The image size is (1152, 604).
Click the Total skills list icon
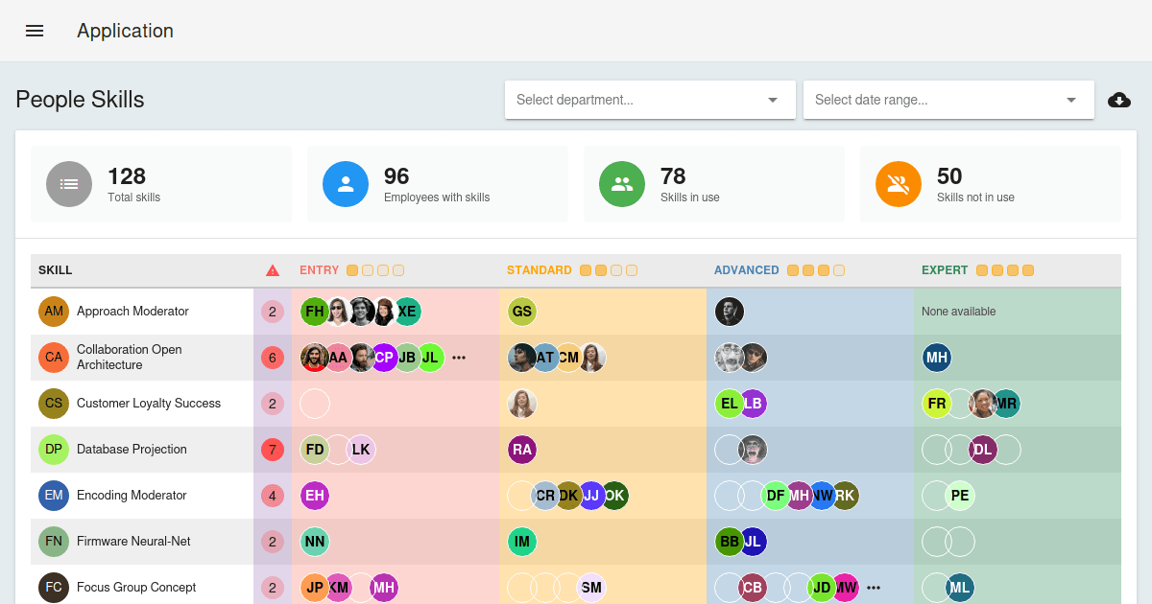68,184
